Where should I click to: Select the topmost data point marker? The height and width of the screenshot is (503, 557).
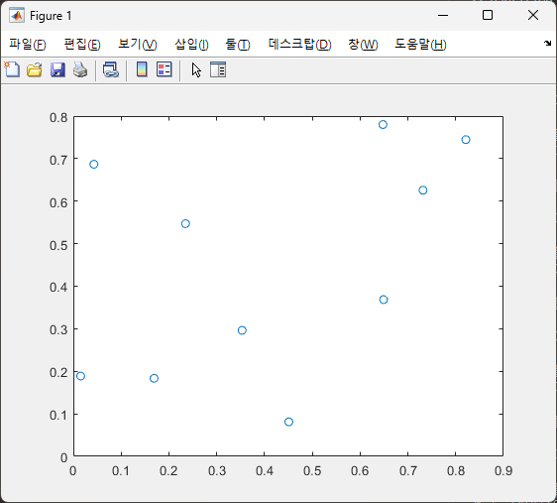click(383, 124)
